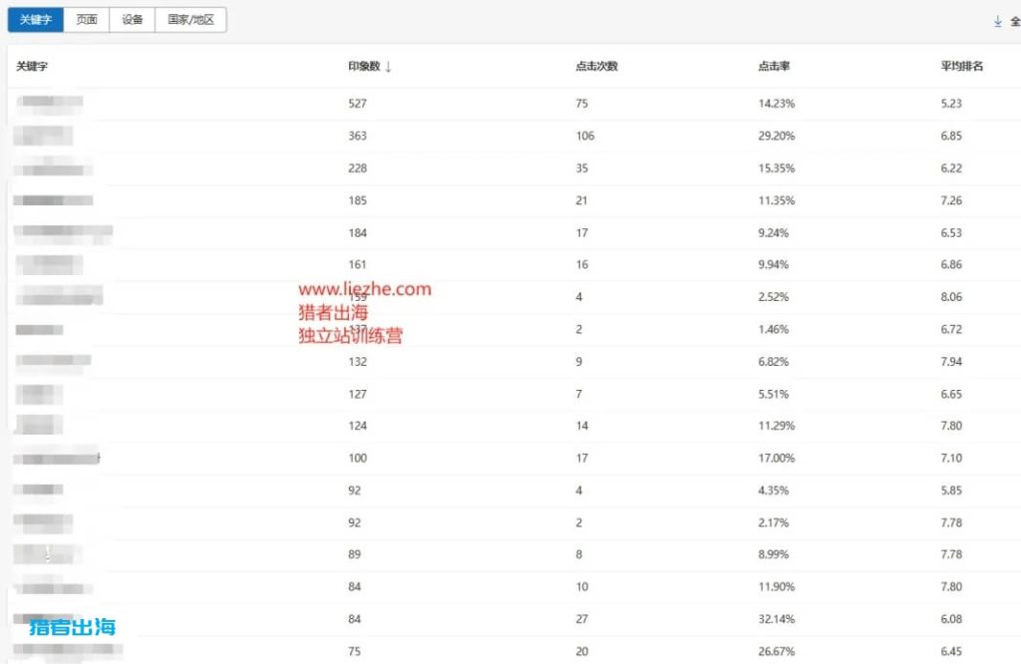Sort by the 关键字 column header
Image resolution: width=1021 pixels, height=664 pixels.
coord(33,67)
